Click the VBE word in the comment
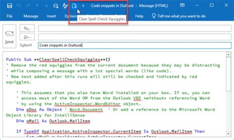This screenshot has height=140, width=234. [x=137, y=98]
